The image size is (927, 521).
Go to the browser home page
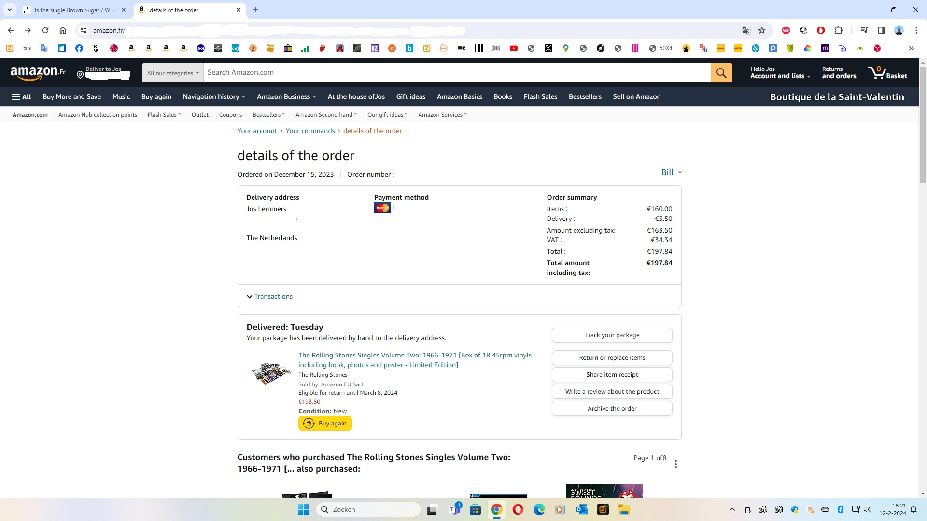[x=63, y=30]
